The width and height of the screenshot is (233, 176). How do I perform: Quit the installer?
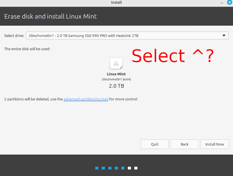tap(155, 144)
